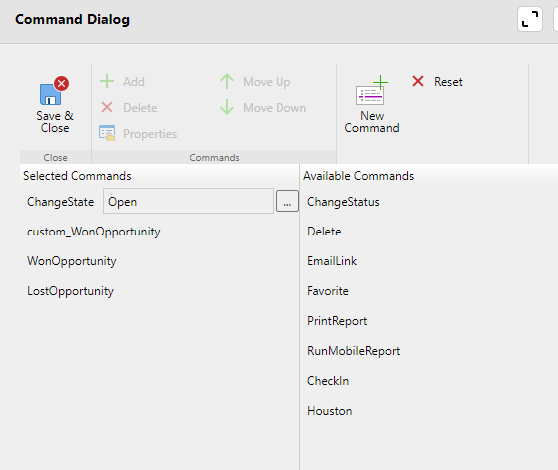Select Favorite available command
Screen dimensions: 558x470
click(328, 291)
